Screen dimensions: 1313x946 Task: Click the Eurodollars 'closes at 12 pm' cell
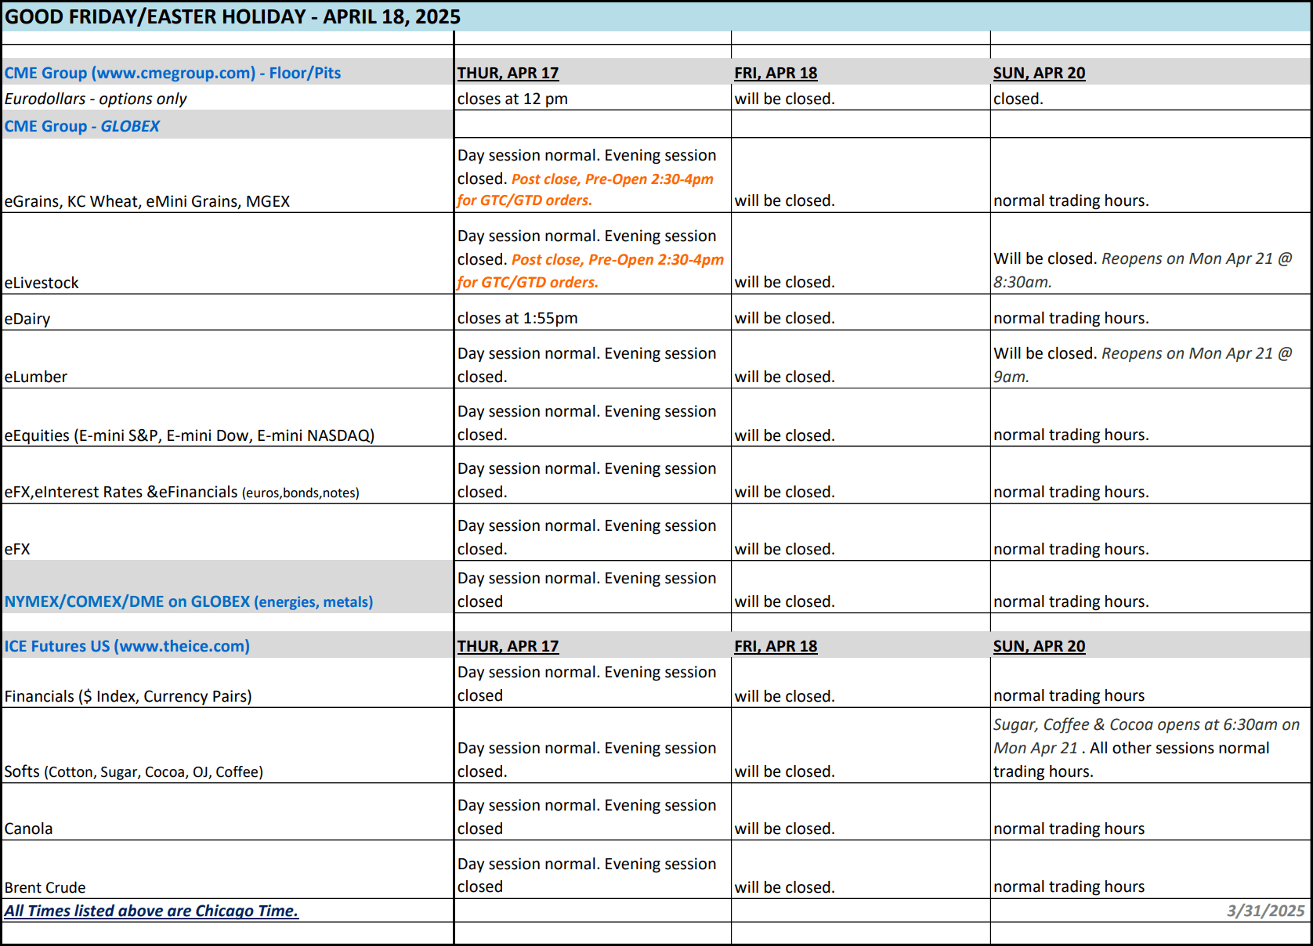(512, 99)
